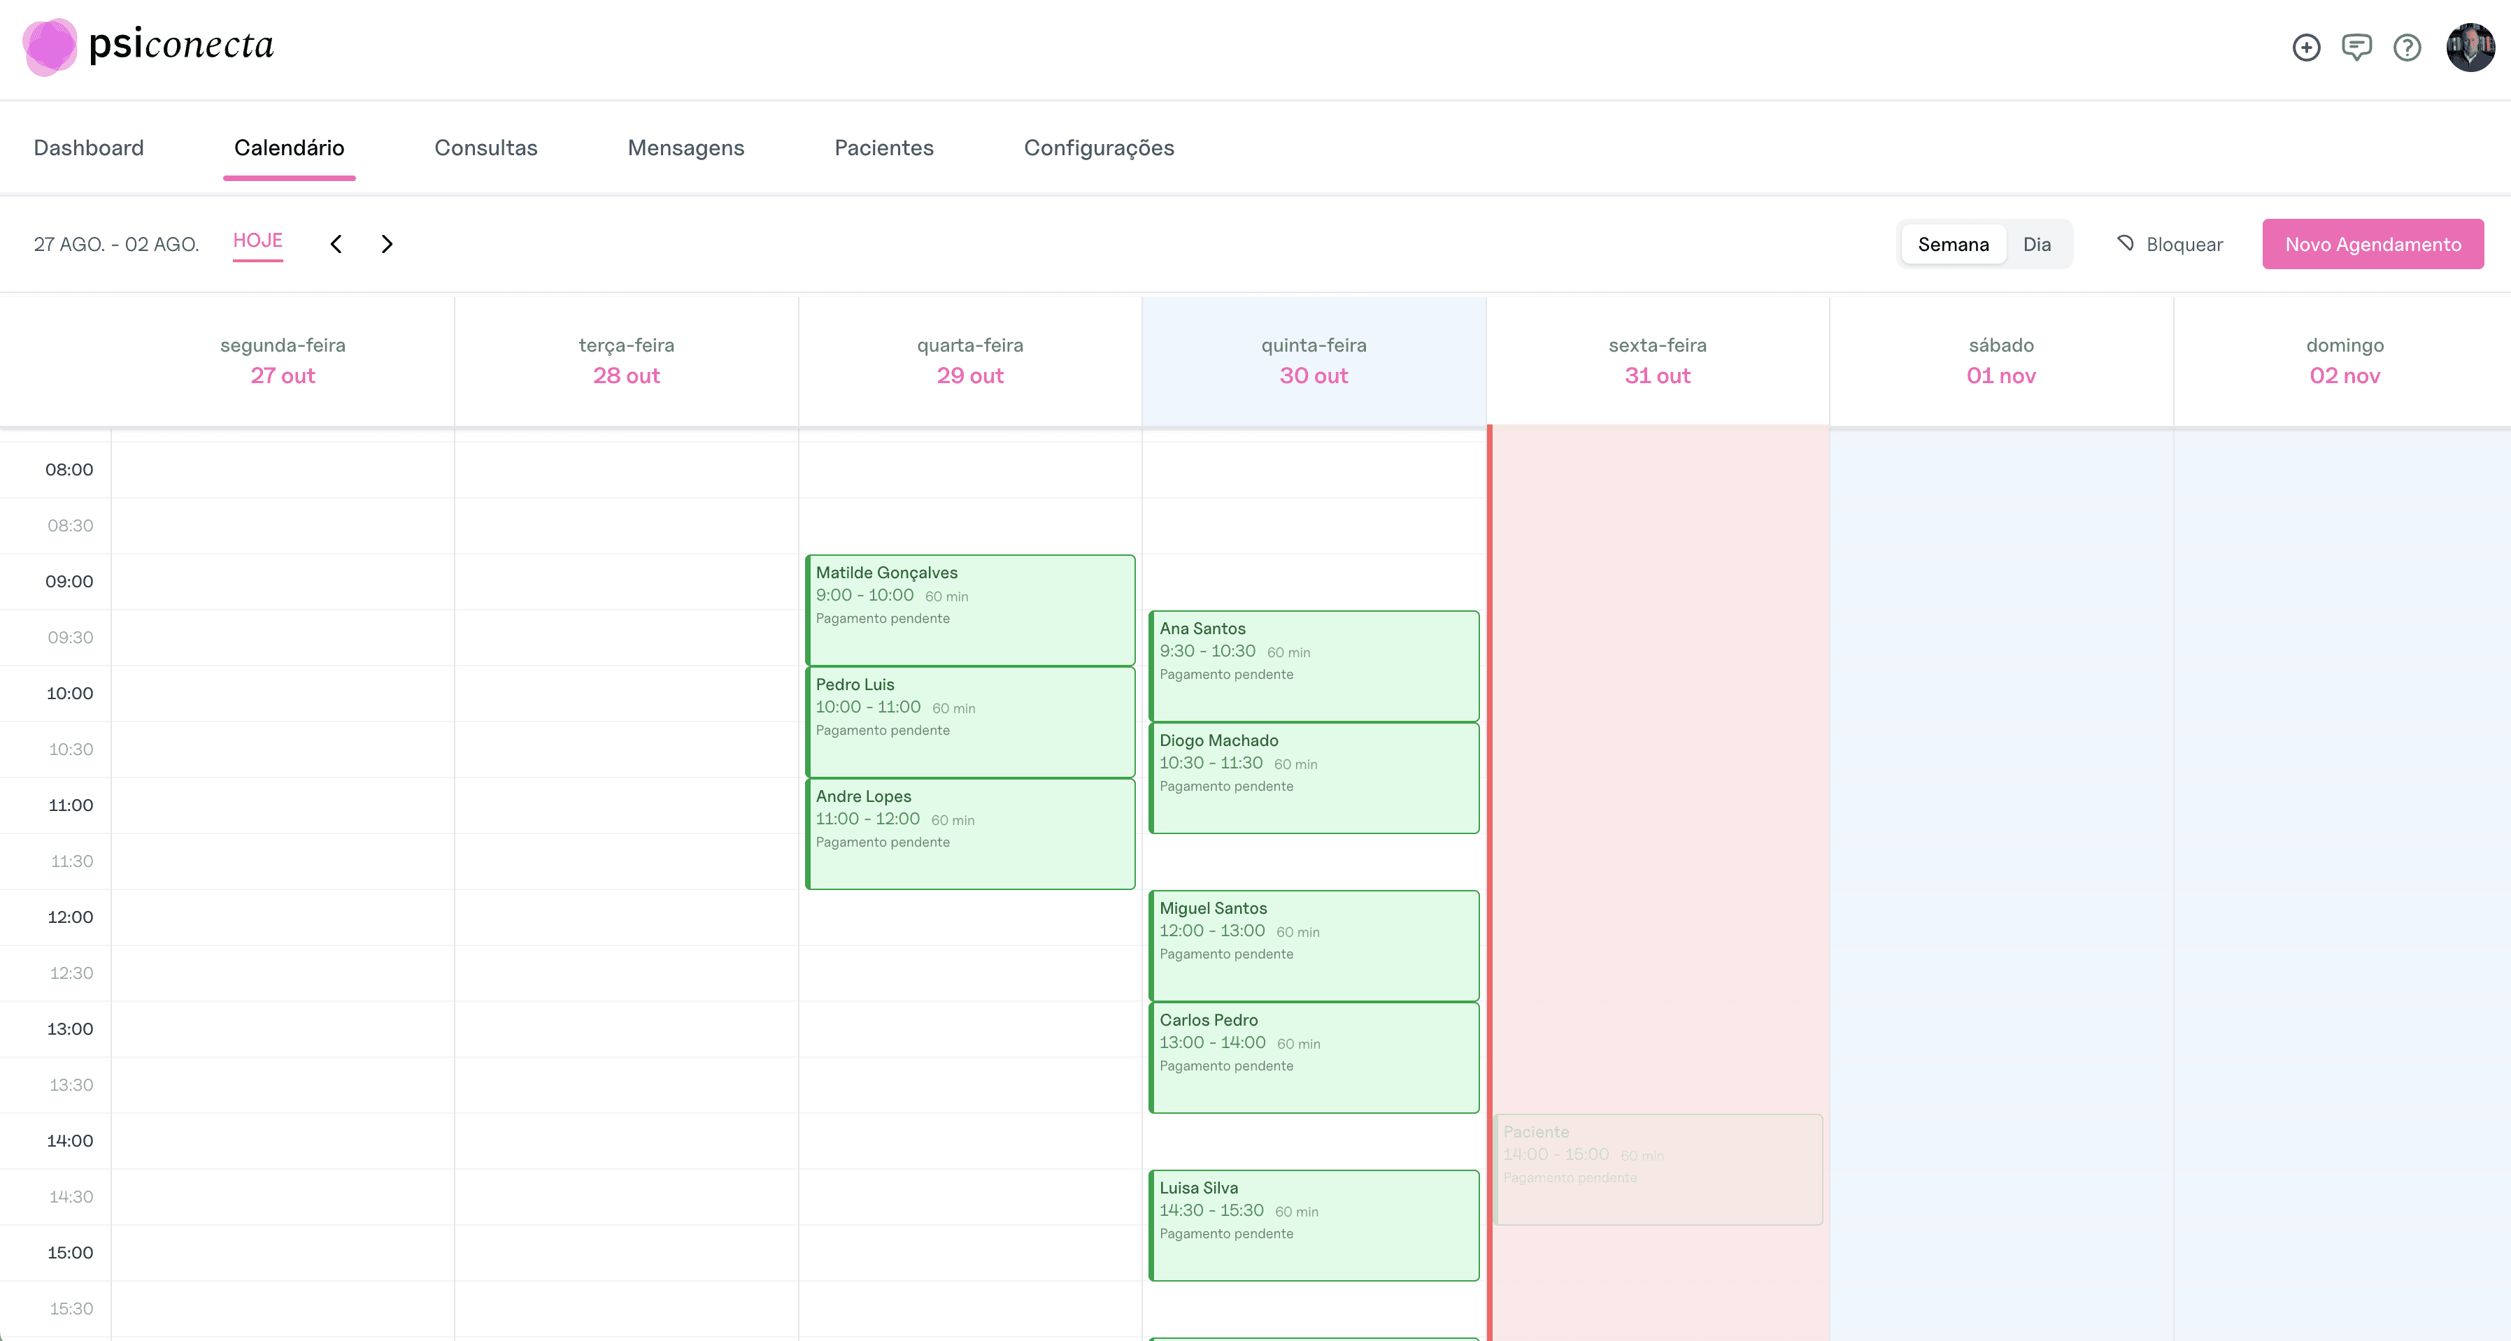Open Matilde Gonçalves 9:00 appointment
The image size is (2511, 1341).
(970, 609)
